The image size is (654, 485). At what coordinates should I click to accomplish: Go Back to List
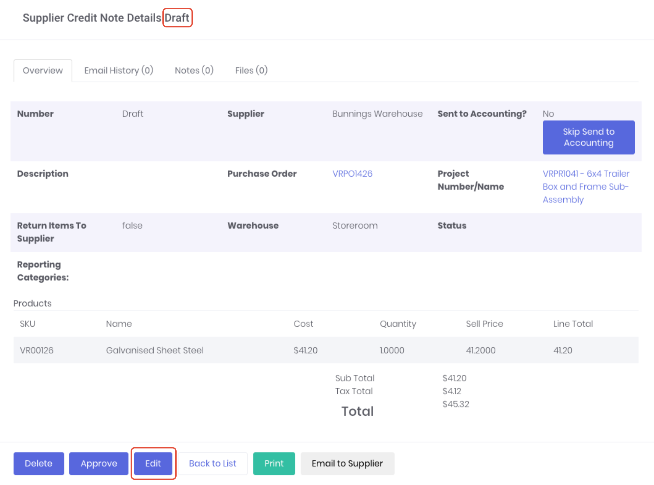coord(212,463)
